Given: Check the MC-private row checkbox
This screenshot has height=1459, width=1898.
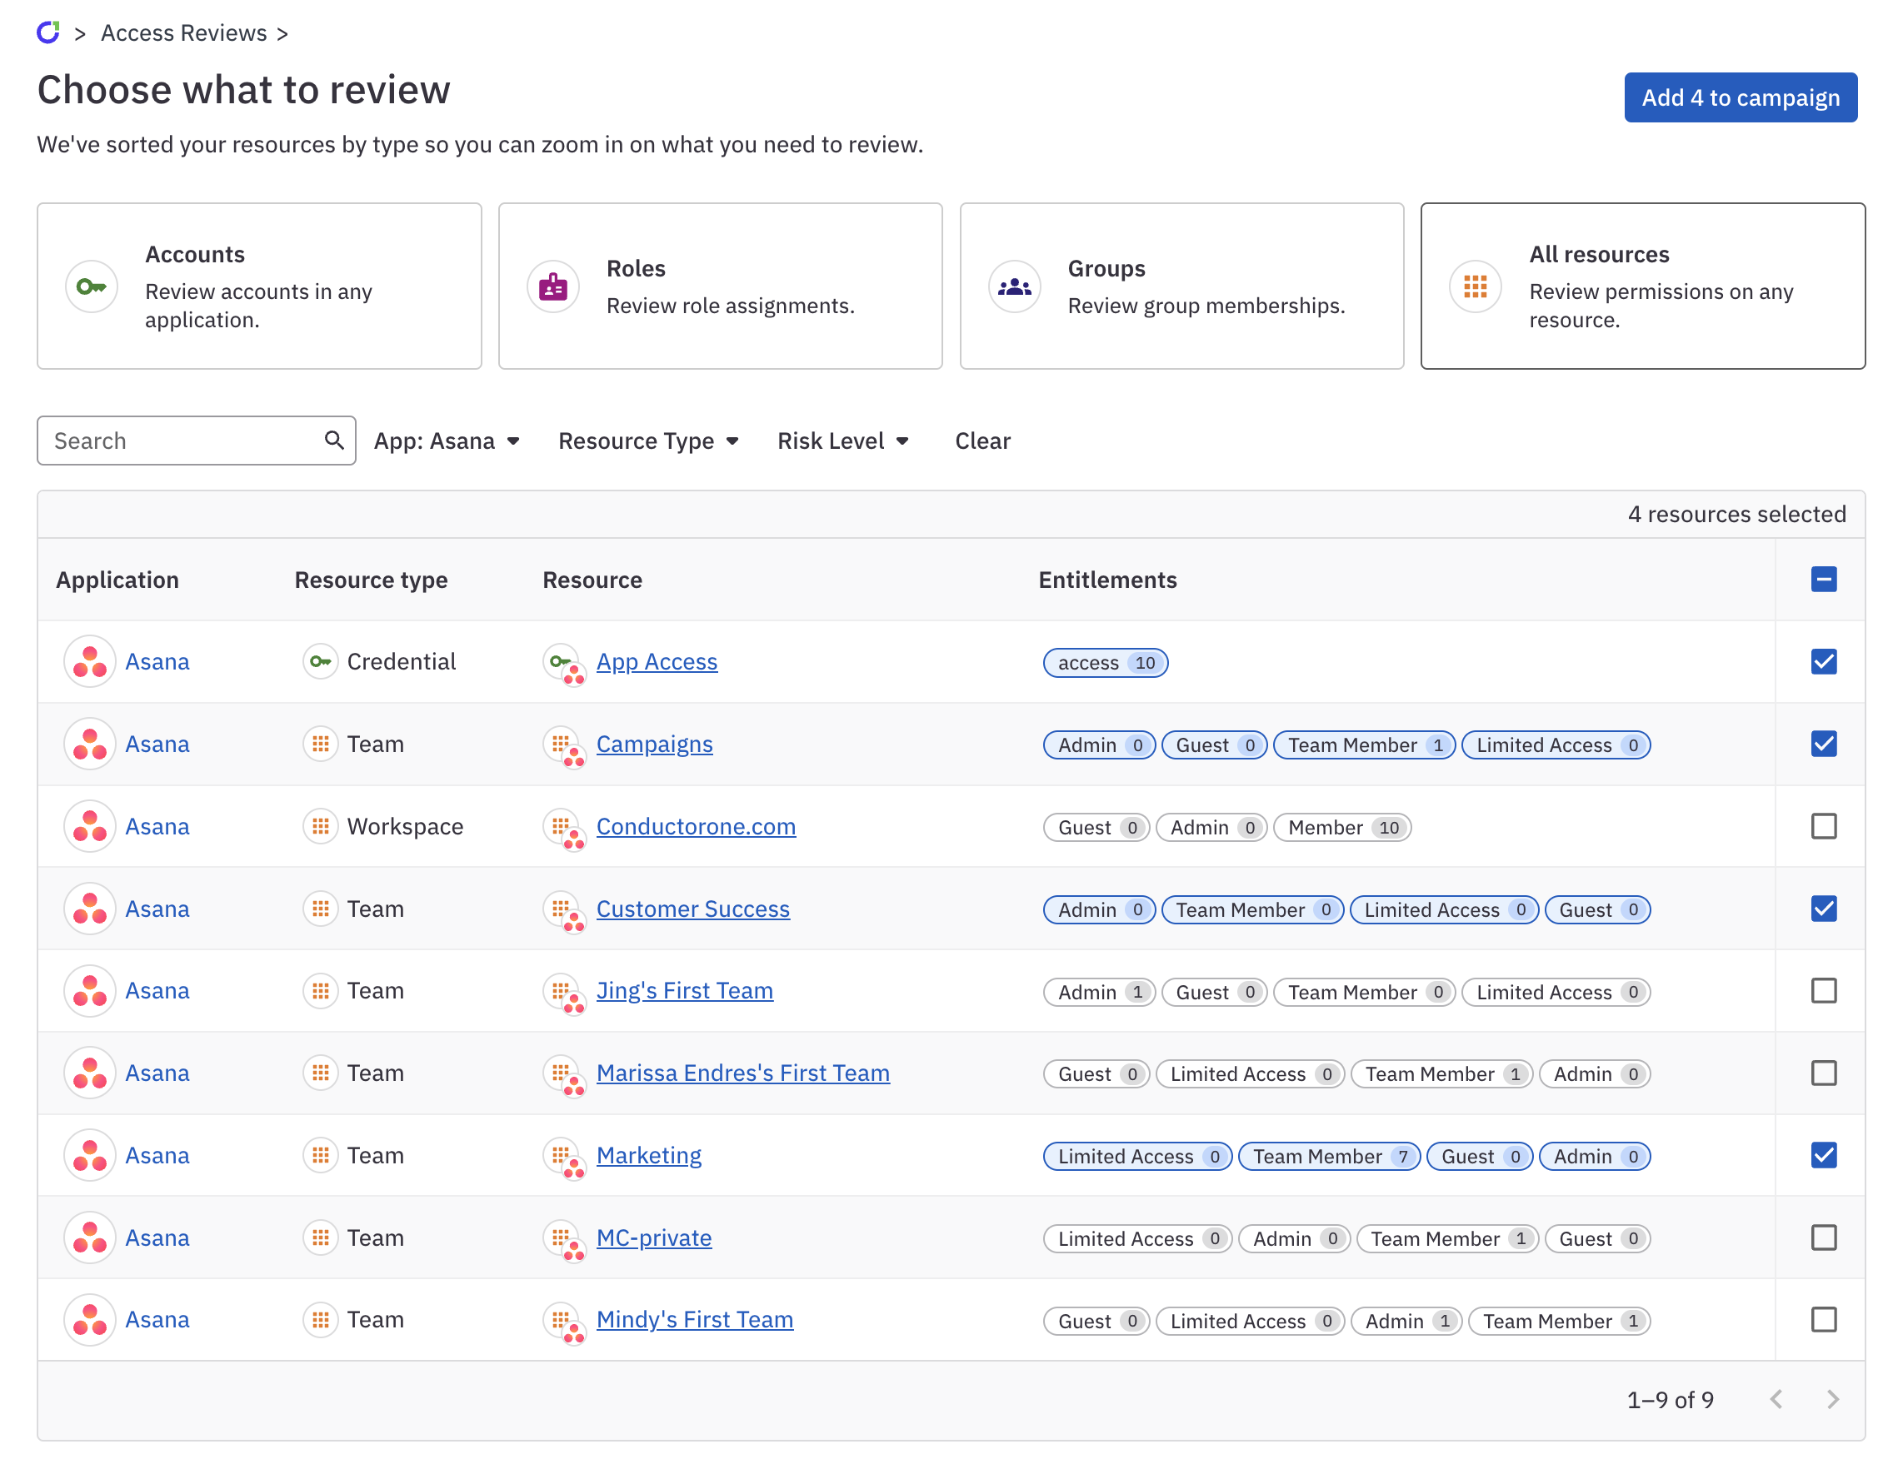Looking at the screenshot, I should point(1823,1237).
